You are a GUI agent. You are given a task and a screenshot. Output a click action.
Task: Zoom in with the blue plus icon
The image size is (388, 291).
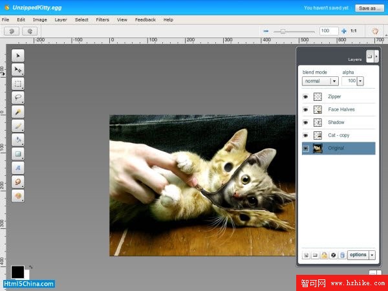[344, 31]
